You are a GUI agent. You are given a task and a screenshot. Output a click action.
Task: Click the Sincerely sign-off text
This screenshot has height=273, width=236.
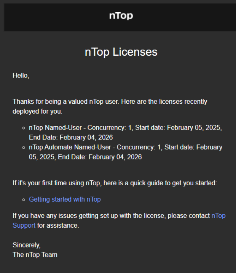26,245
